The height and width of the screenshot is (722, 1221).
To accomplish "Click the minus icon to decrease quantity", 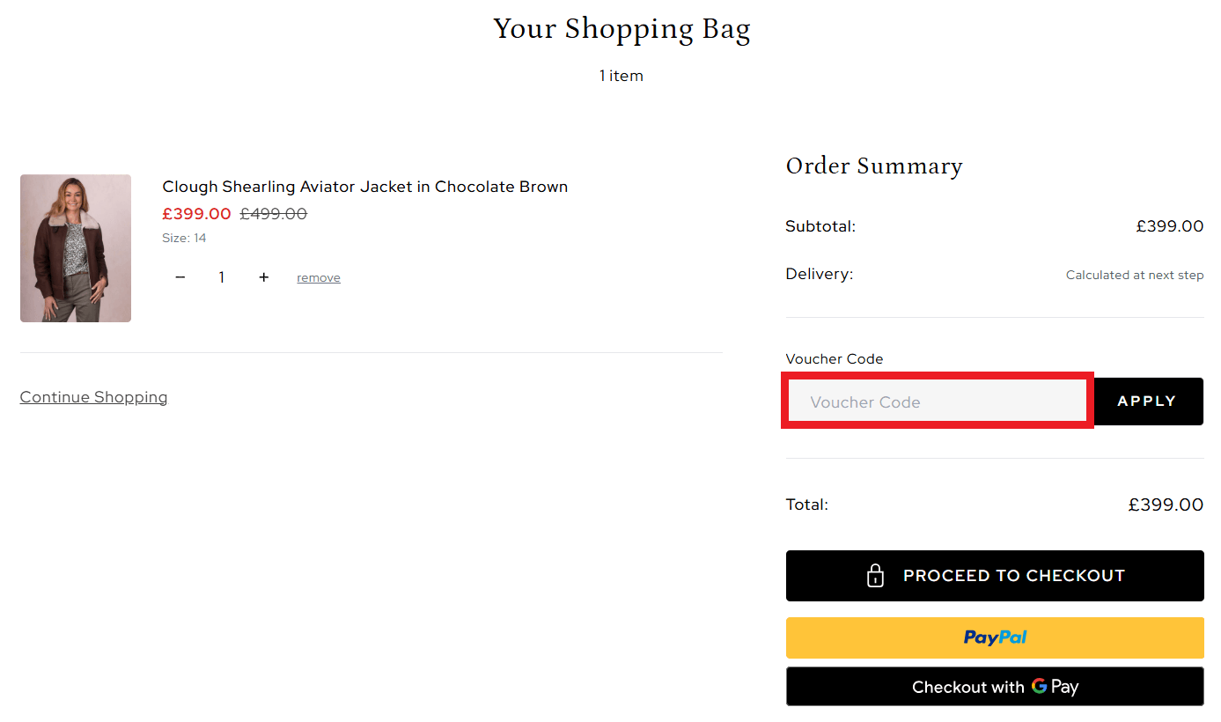I will coord(180,276).
